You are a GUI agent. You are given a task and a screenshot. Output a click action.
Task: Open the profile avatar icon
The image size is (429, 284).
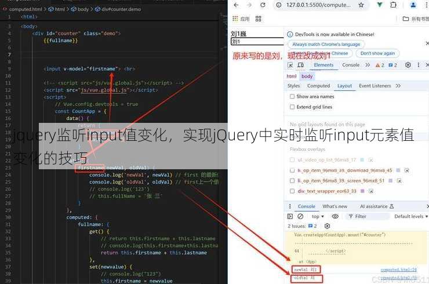pos(413,5)
